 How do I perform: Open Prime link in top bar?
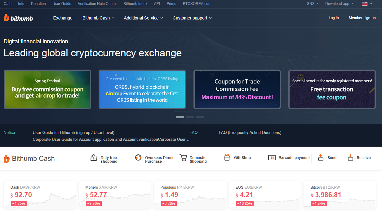tap(171, 4)
